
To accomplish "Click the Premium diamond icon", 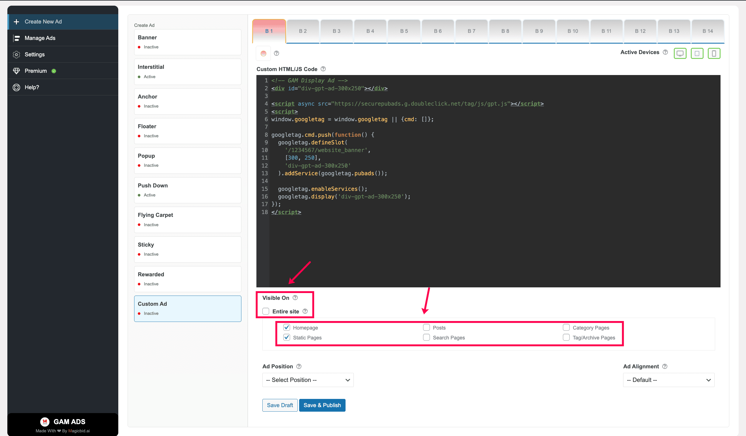I will 17,71.
